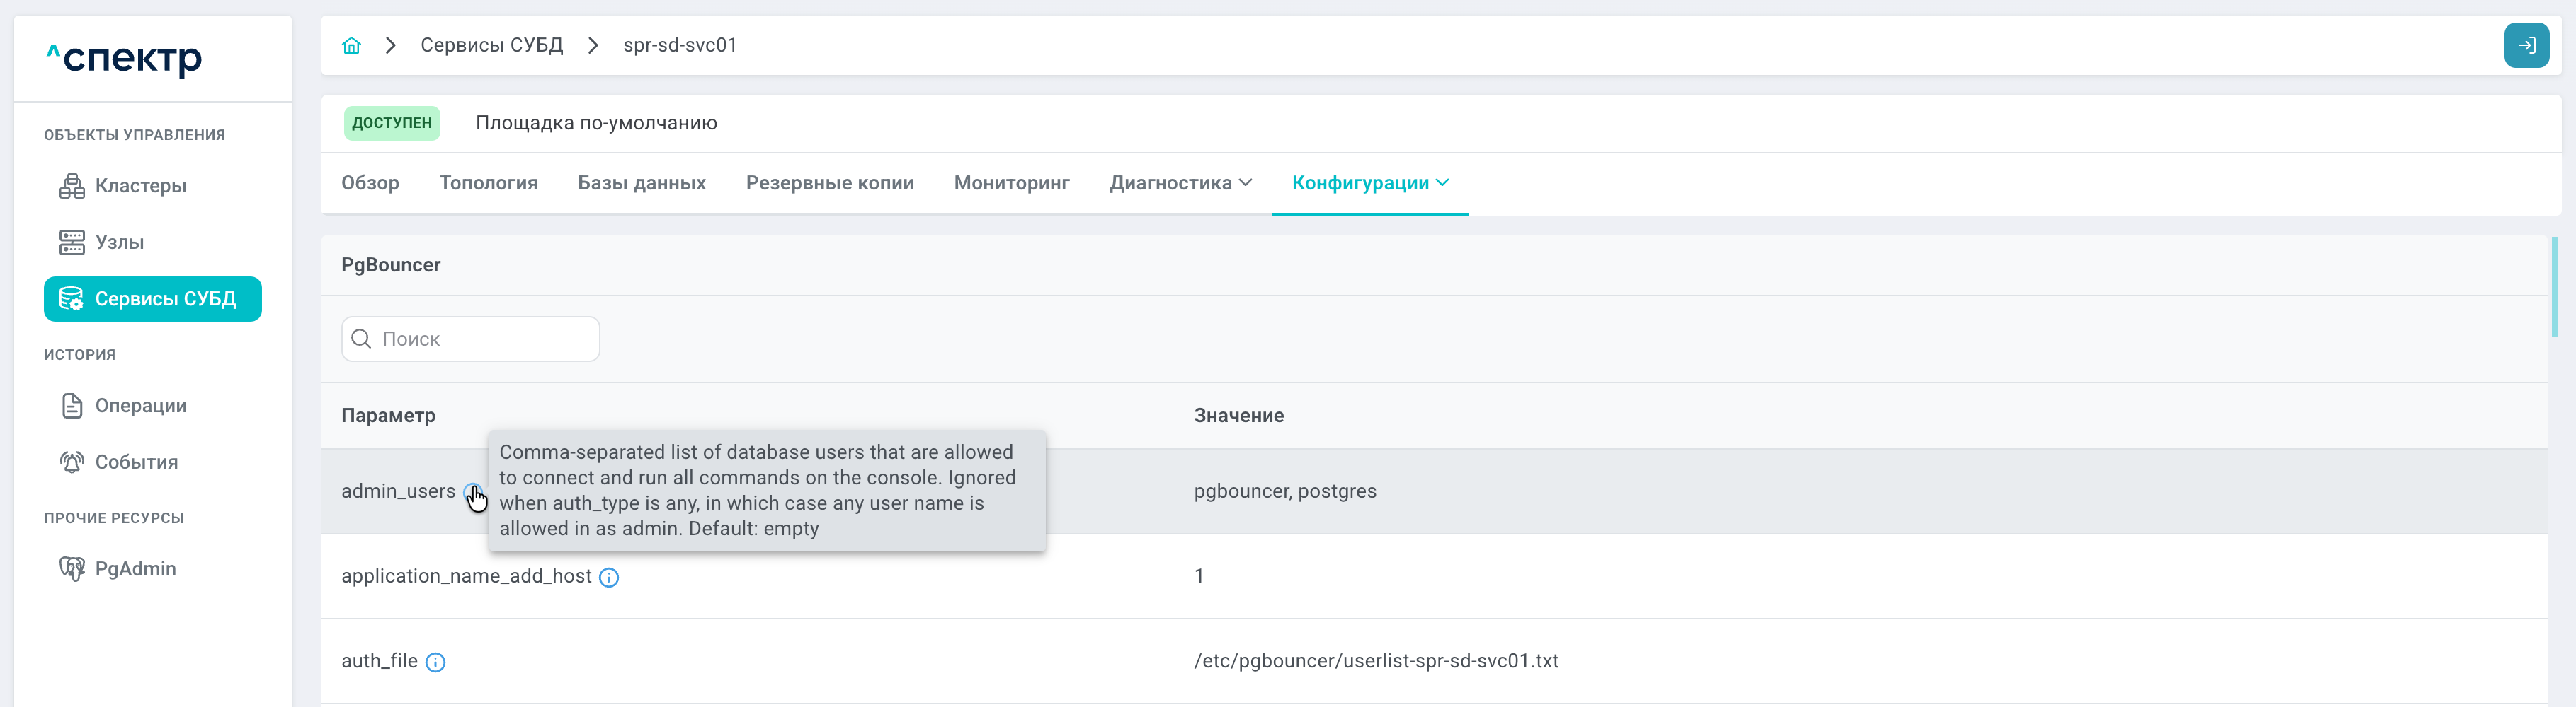Navigate to Кластеры in sidebar

[x=141, y=186]
